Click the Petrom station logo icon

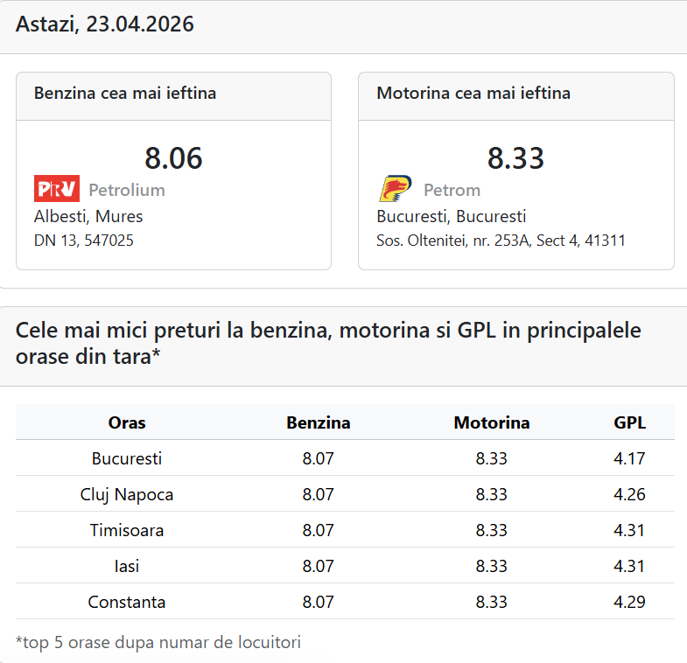pos(396,189)
